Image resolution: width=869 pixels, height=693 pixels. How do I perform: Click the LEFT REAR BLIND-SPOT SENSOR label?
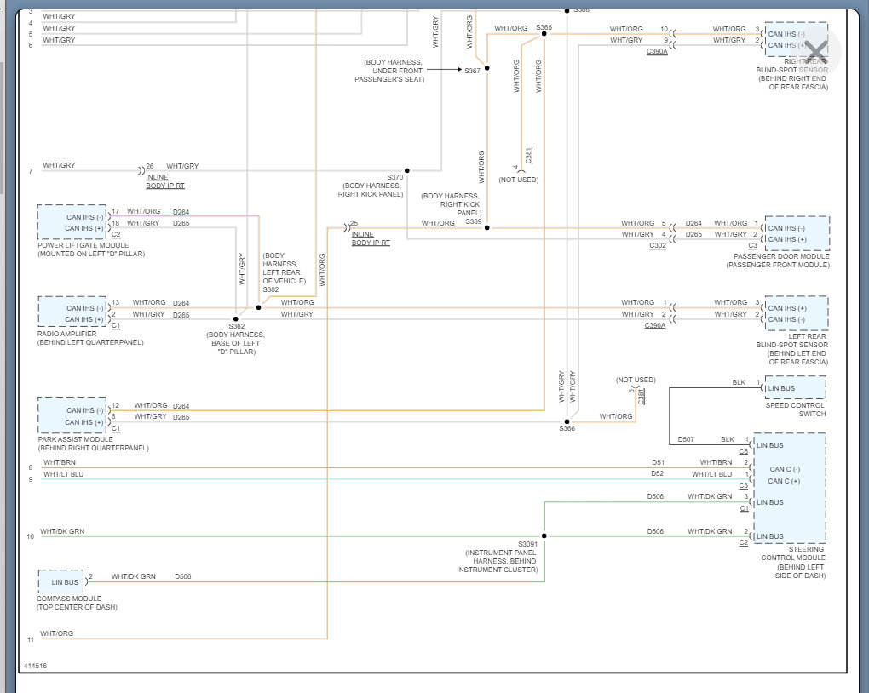pos(792,341)
